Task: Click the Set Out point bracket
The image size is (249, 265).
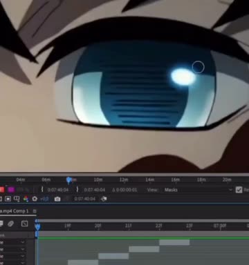Action: tap(77, 190)
